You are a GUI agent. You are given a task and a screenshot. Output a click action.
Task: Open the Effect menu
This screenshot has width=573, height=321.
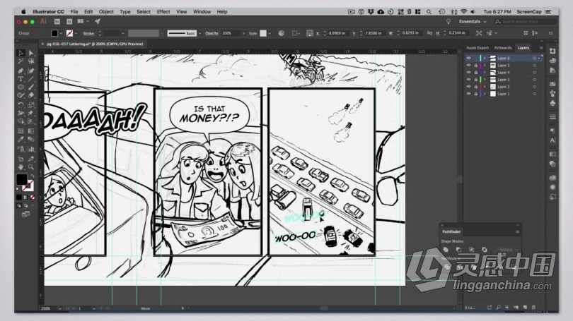163,12
